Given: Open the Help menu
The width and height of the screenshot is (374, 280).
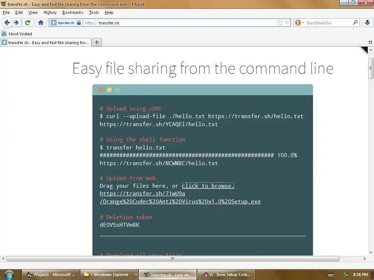Looking at the screenshot, I should (x=109, y=12).
